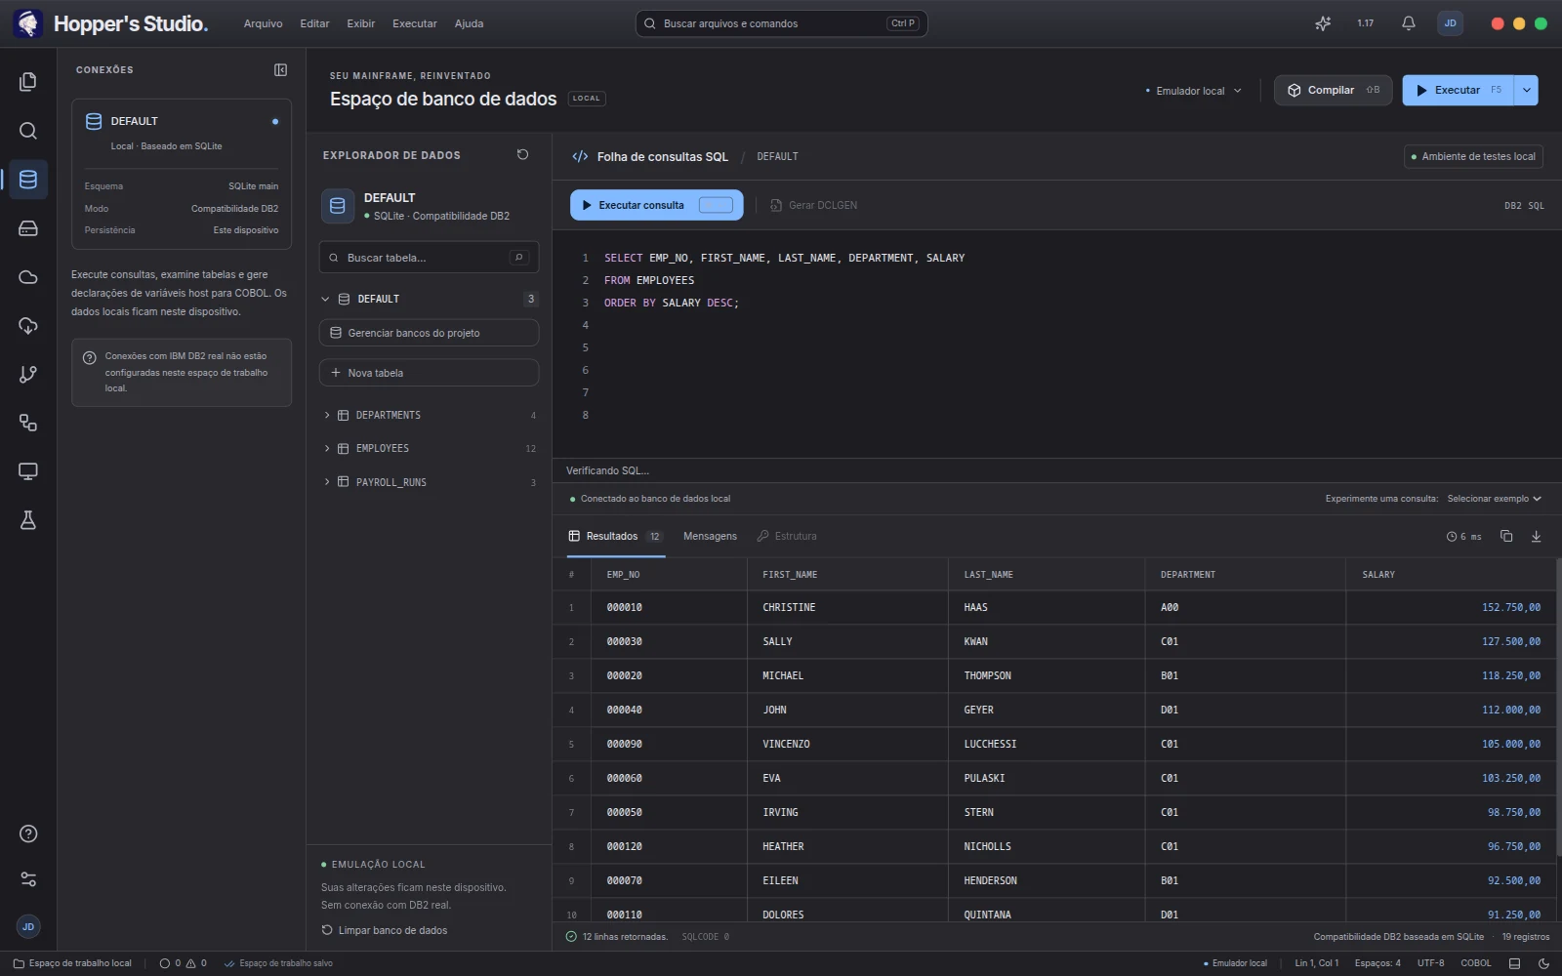Open notifications bell

click(1408, 23)
